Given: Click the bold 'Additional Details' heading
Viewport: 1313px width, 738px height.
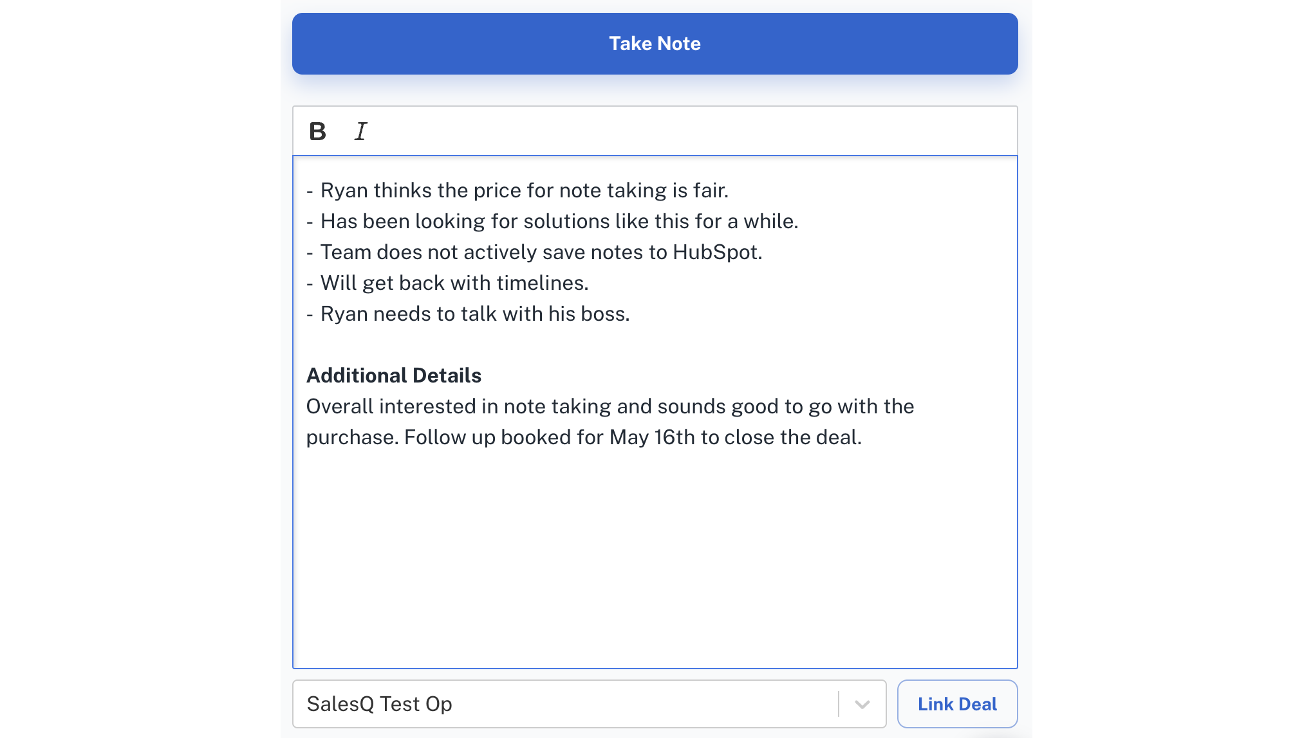Looking at the screenshot, I should tap(394, 376).
